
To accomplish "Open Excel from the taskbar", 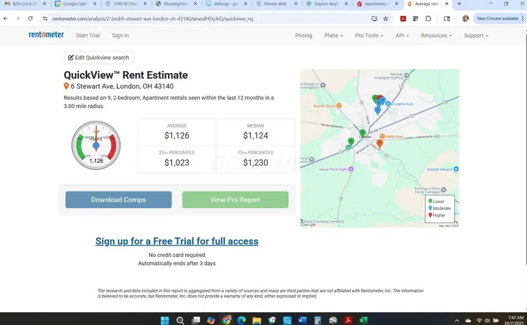I will [363, 320].
